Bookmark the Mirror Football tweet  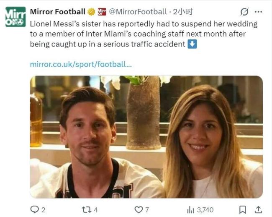click(242, 209)
